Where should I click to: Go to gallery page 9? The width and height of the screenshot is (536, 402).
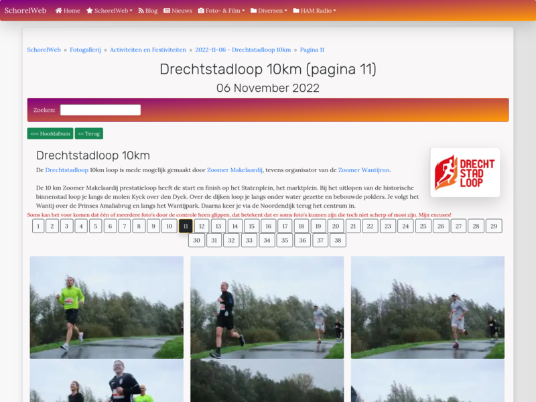pyautogui.click(x=153, y=226)
